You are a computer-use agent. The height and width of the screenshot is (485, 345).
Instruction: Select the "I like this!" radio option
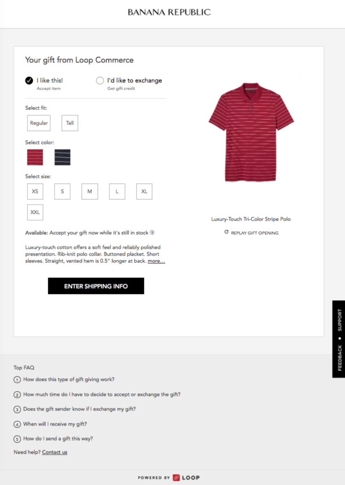[x=29, y=81]
